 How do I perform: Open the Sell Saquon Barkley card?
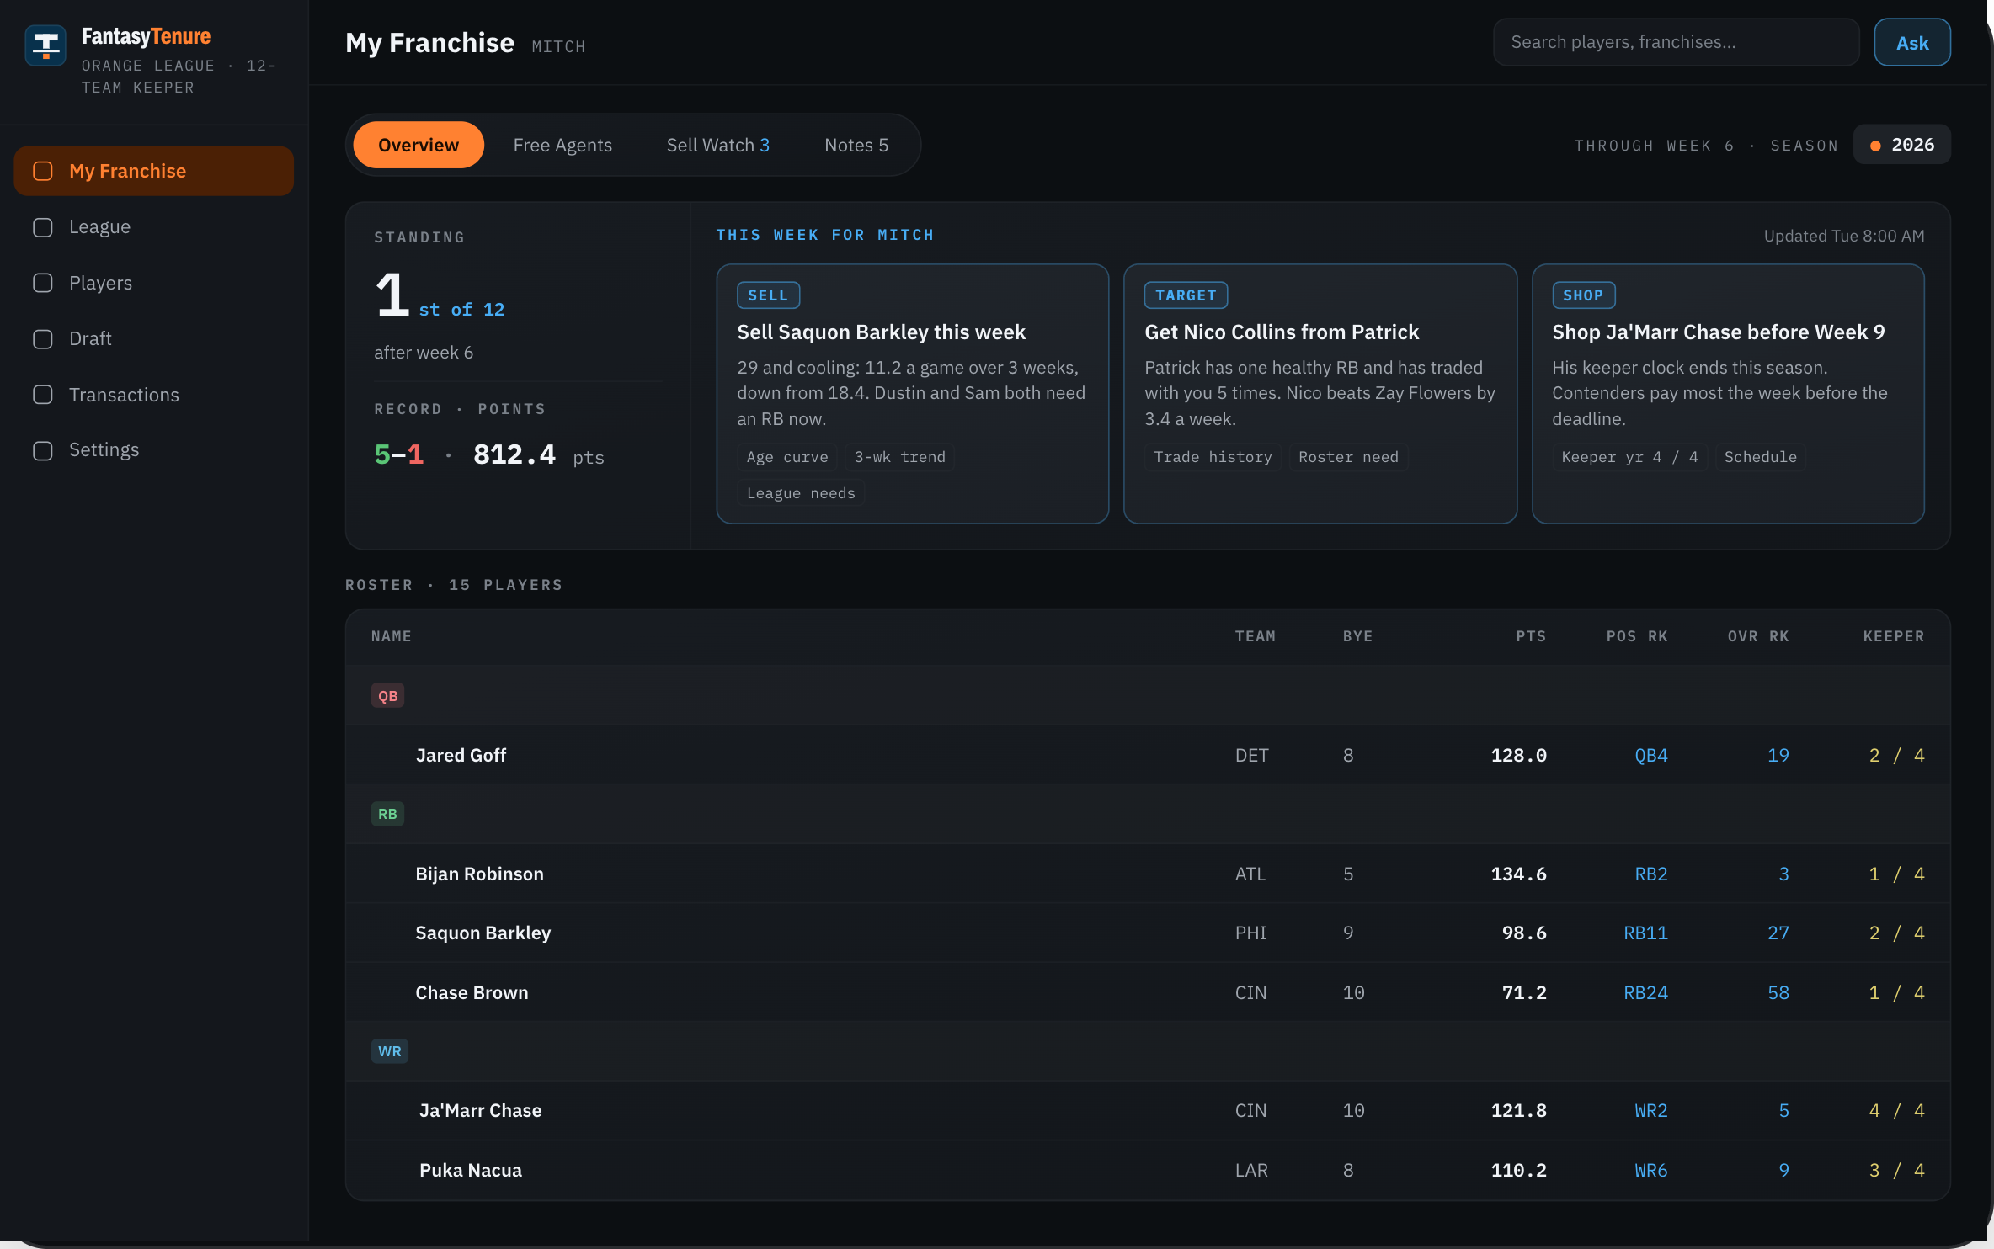tap(913, 394)
